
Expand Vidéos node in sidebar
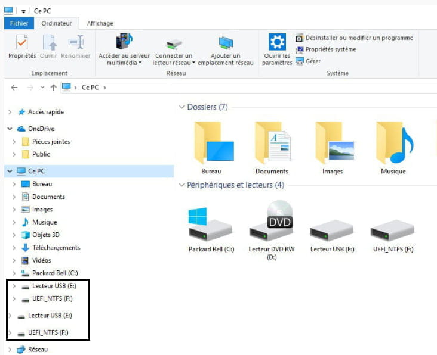point(14,260)
